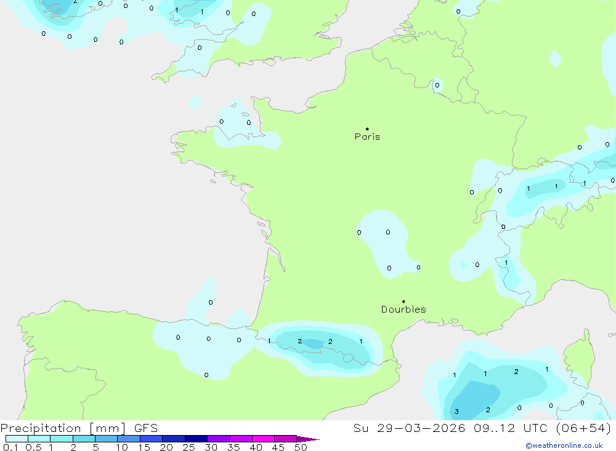
Task: Click the '0.5' legend scale label
Action: point(33,447)
